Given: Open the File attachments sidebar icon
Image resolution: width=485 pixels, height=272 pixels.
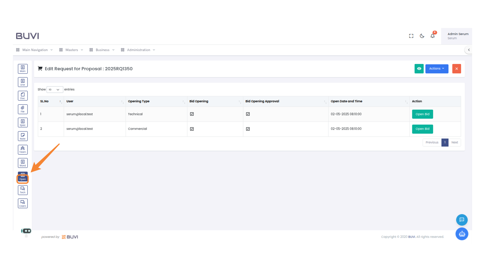Looking at the screenshot, I should point(23,109).
